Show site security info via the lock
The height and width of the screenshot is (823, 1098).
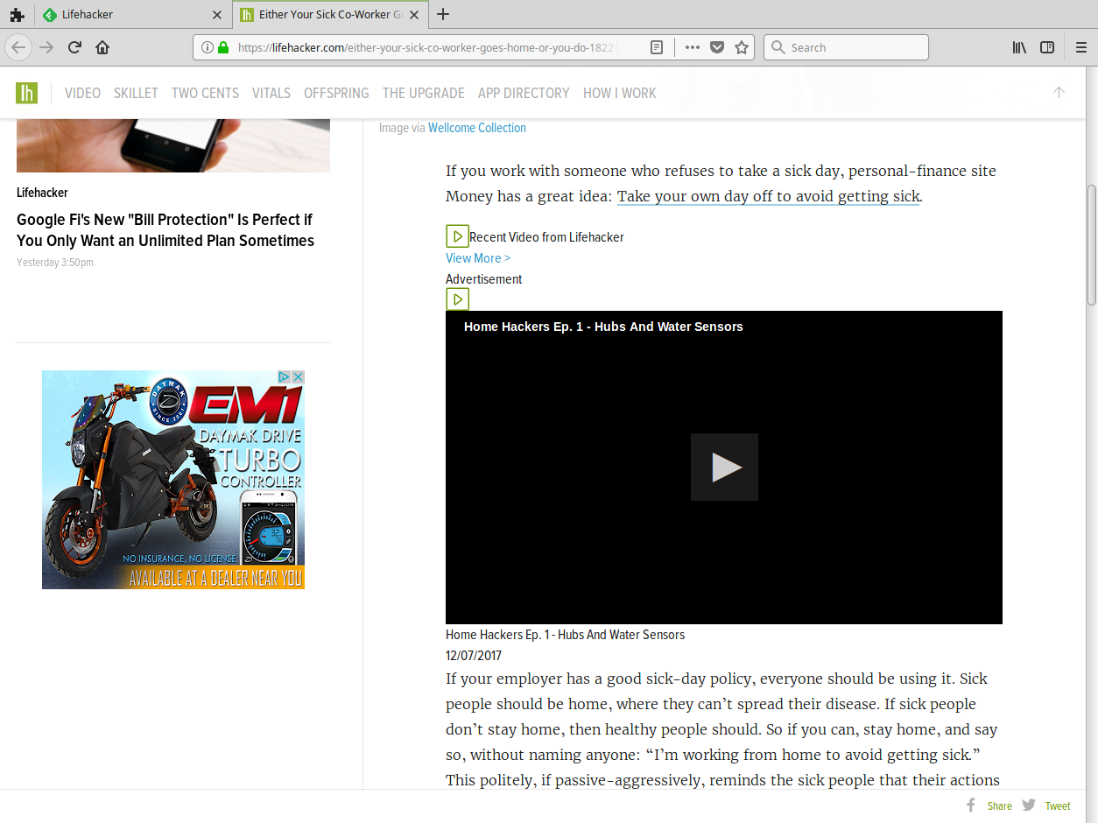[x=222, y=47]
